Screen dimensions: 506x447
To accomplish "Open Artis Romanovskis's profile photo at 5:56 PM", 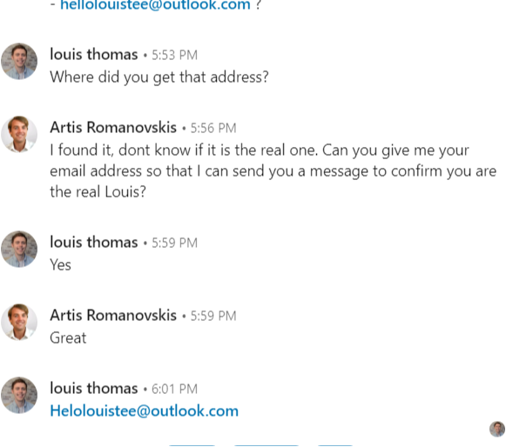I will pos(19,134).
